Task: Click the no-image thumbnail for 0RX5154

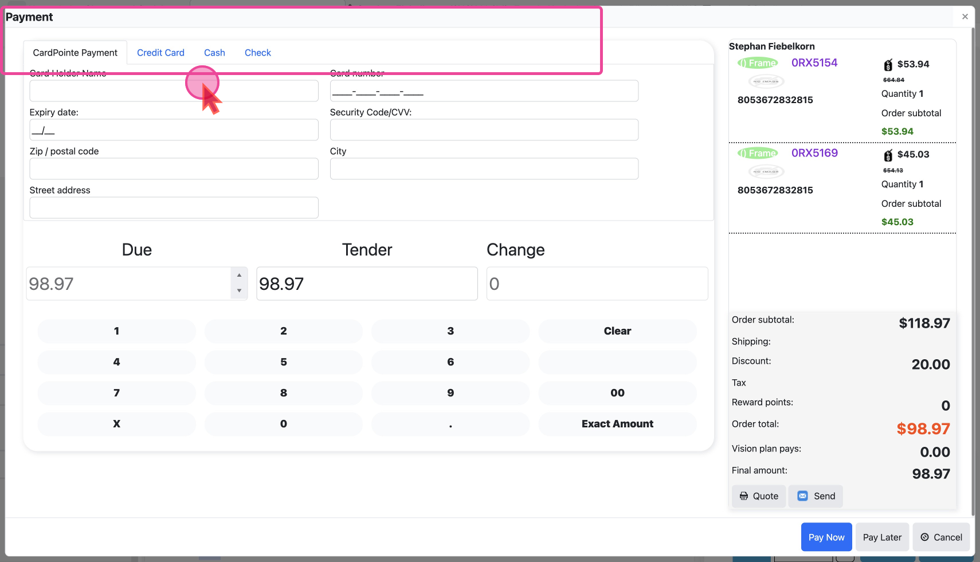Action: click(x=766, y=81)
